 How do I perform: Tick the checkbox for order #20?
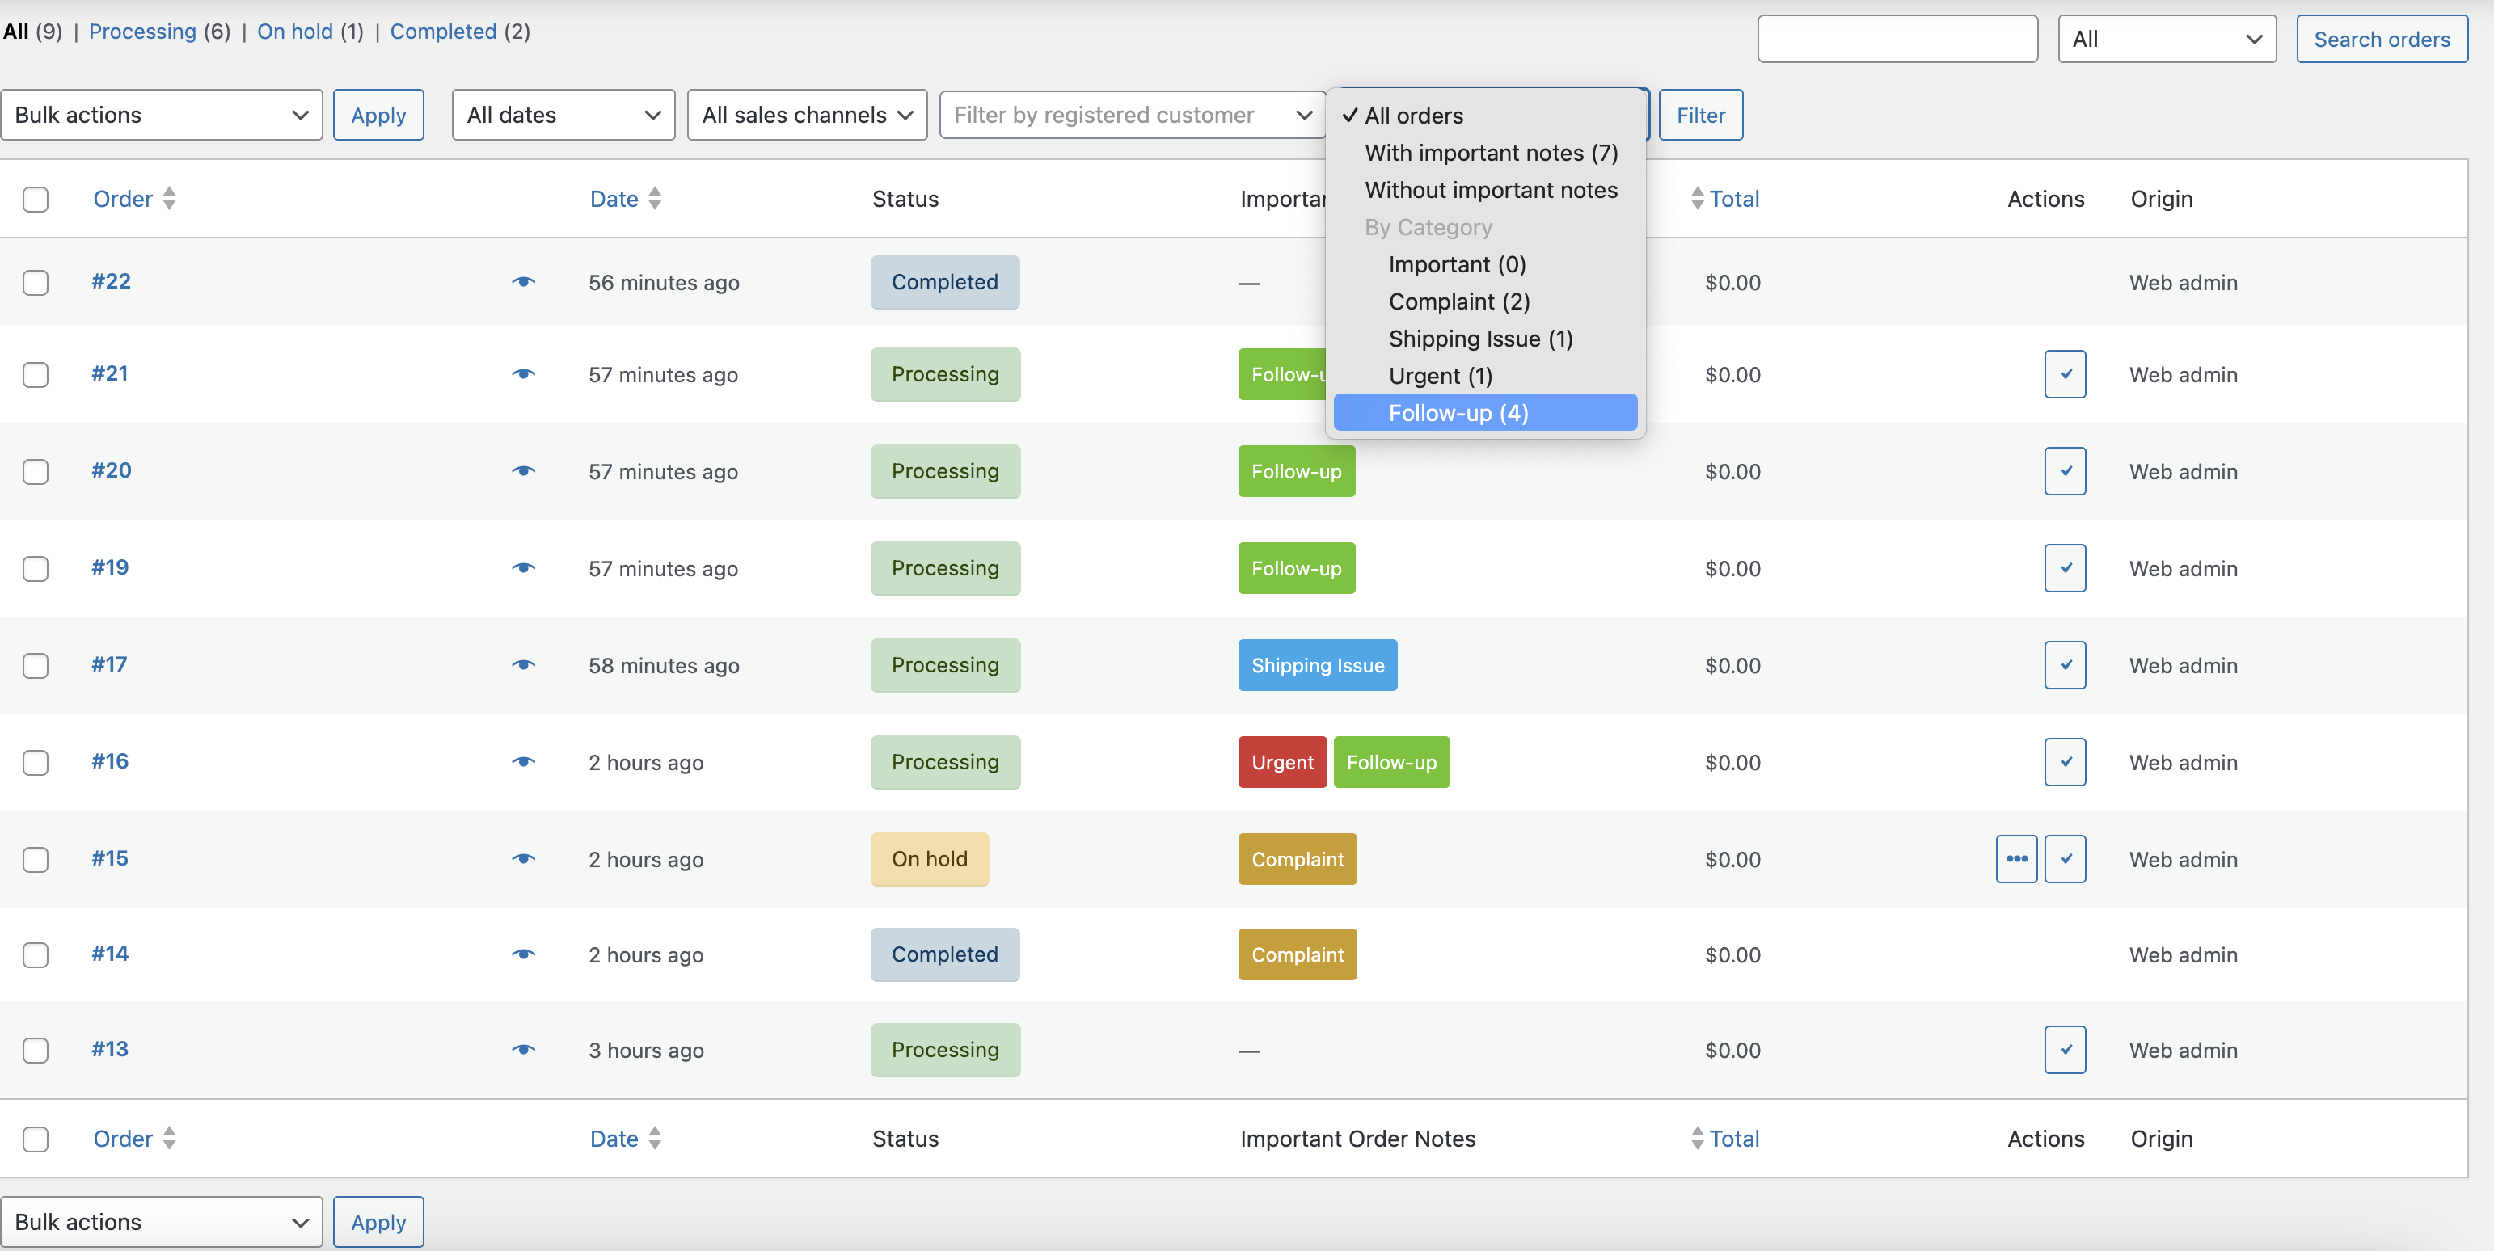[x=36, y=471]
